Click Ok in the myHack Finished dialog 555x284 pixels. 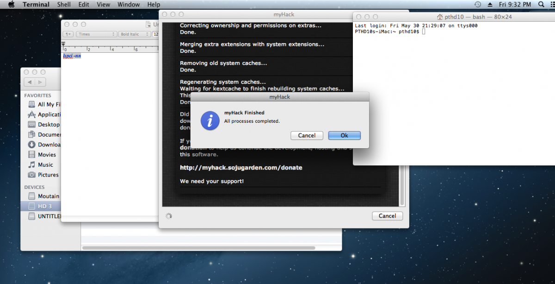pyautogui.click(x=344, y=135)
